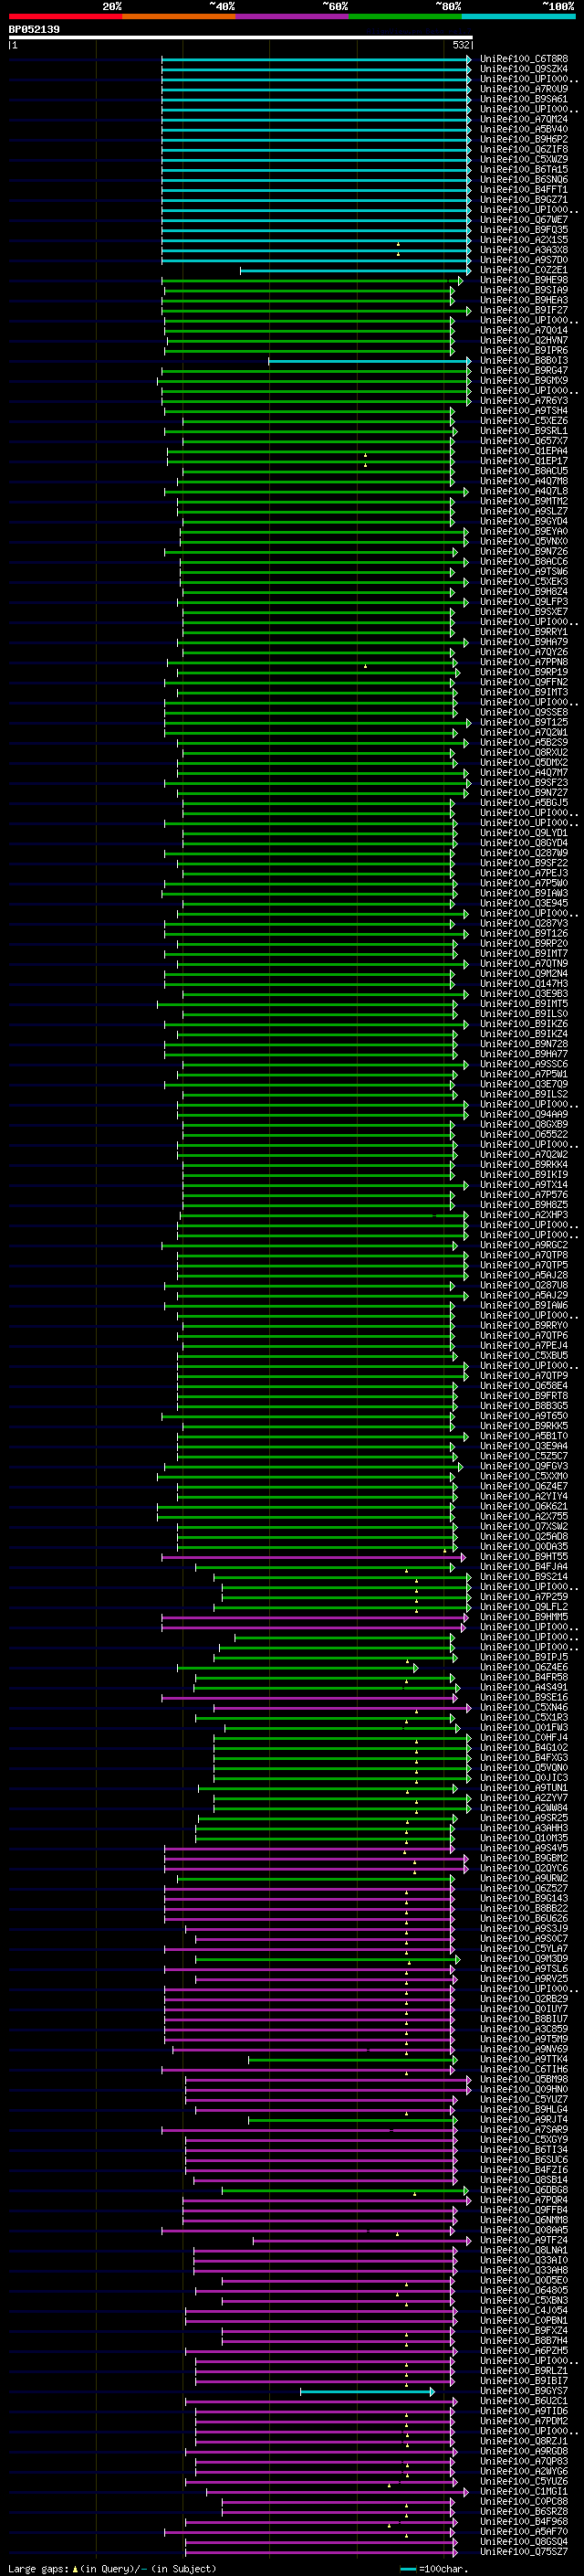This screenshot has width=584, height=2576.
Task: Select hit label UniRef100_Q67WE7
Action: 524,220
